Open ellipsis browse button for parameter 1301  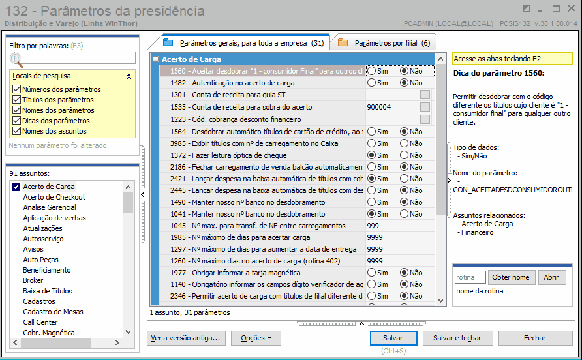pos(425,95)
